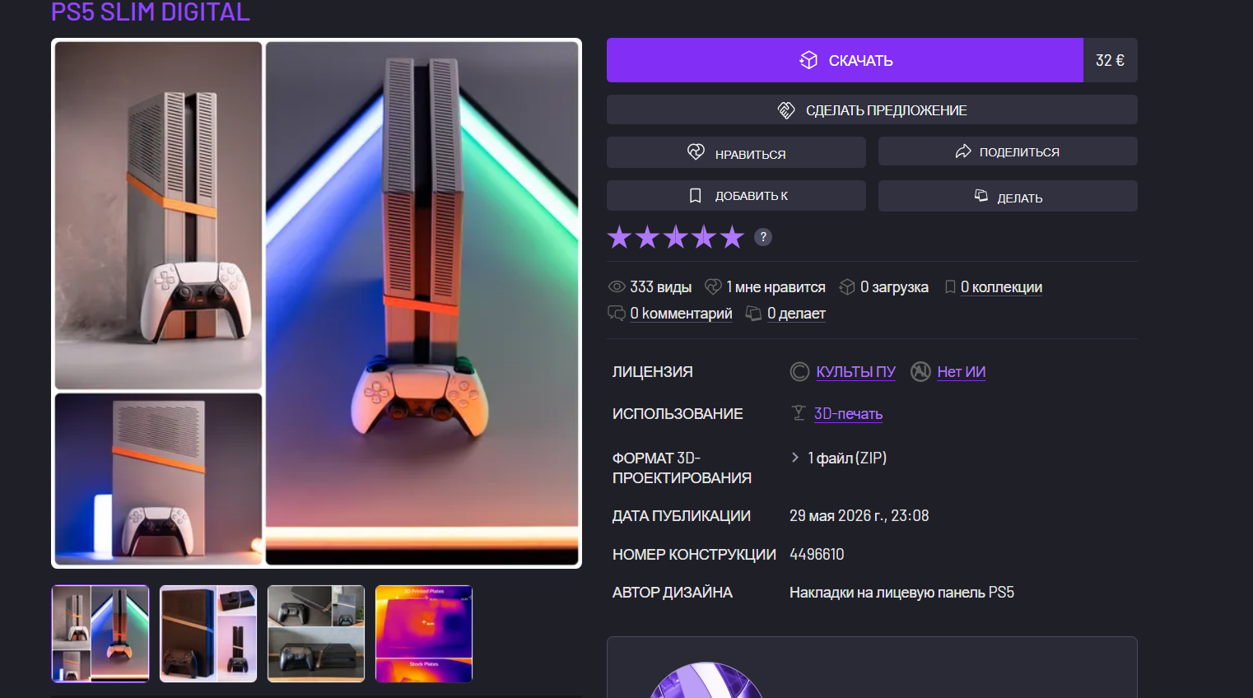The width and height of the screenshot is (1253, 698).
Task: Click the ДЕЛАТЬ make button
Action: point(1008,196)
